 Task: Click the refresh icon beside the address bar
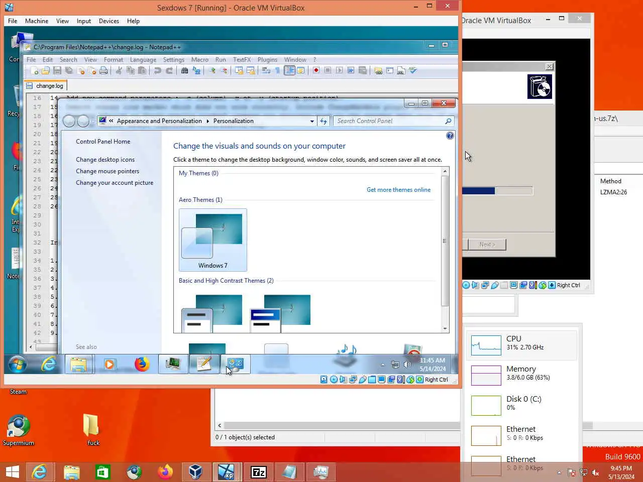(x=324, y=121)
